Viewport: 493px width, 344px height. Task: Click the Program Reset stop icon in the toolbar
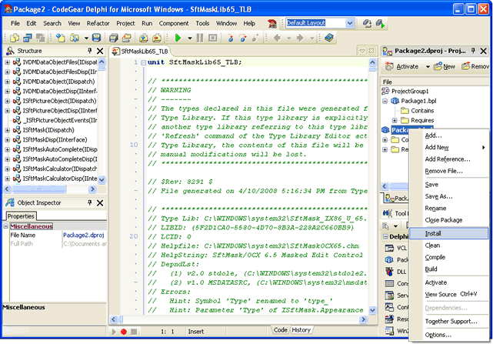[213, 38]
